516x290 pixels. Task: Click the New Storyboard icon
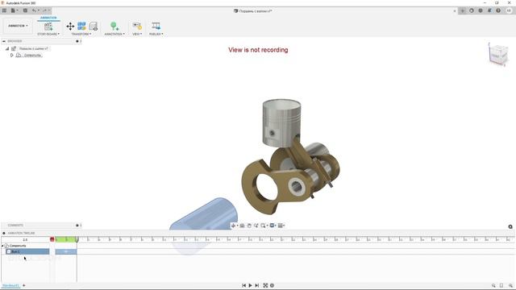tap(48, 27)
